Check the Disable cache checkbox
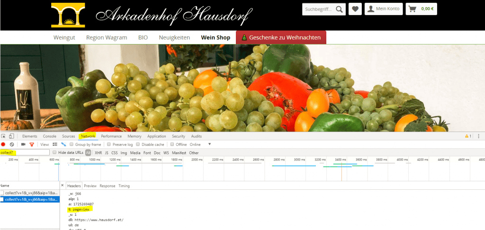The height and width of the screenshot is (230, 485). 138,144
